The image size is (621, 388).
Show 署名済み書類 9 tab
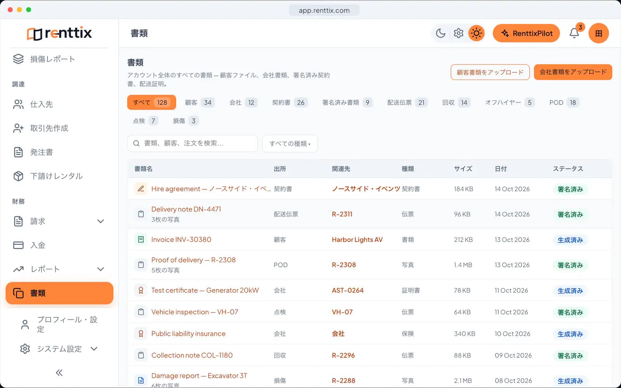pos(347,102)
